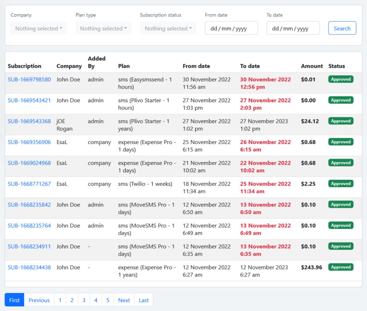View subscription SUB-1669543368 details
Screen dimensions: 367x311
[x=29, y=121]
